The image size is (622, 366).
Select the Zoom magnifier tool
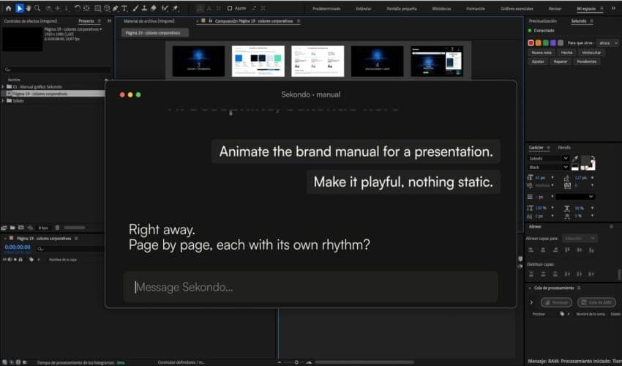[x=37, y=8]
